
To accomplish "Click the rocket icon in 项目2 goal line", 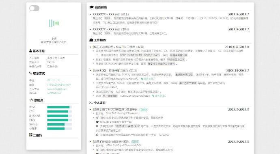I will pos(97,150).
